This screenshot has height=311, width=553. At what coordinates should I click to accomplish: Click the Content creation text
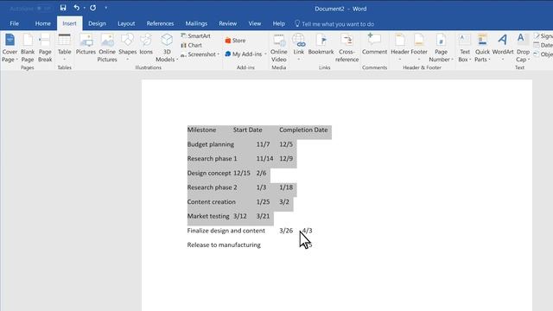(211, 201)
